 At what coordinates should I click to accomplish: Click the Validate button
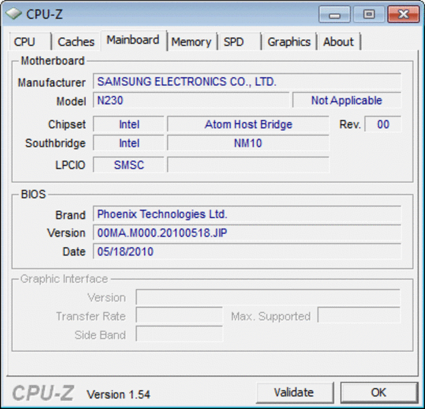[294, 393]
